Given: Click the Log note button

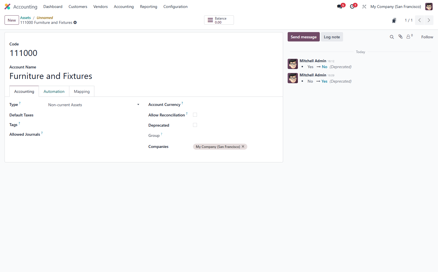Looking at the screenshot, I should click(332, 37).
